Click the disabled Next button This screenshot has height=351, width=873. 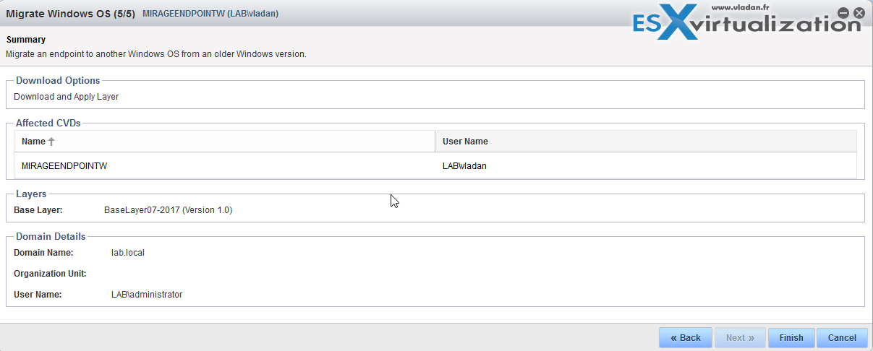739,337
